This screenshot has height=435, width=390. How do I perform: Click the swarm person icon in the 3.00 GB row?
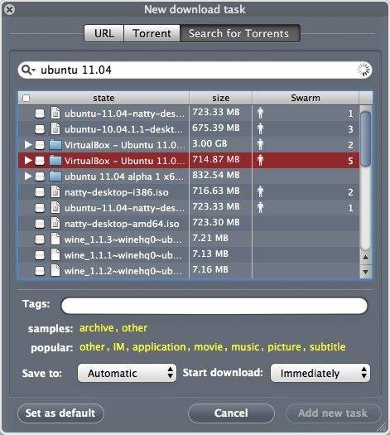click(x=260, y=144)
